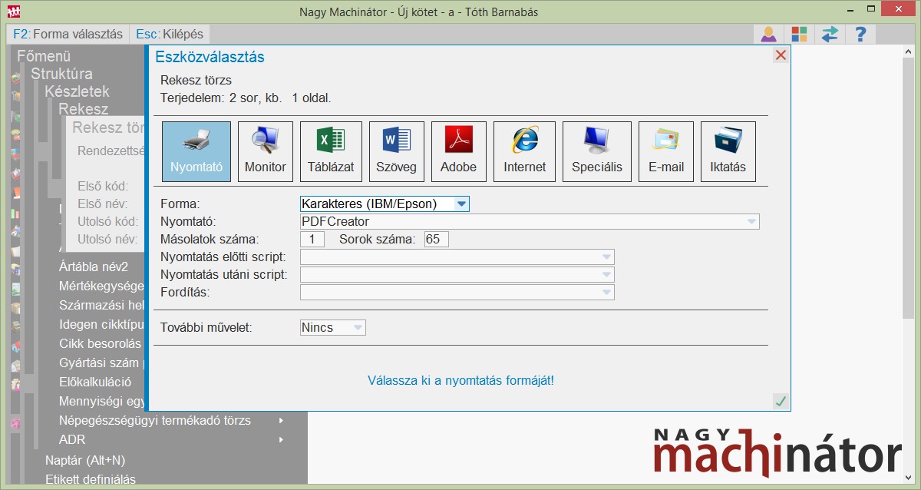Click the colored tiles toolbar icon

coord(799,34)
